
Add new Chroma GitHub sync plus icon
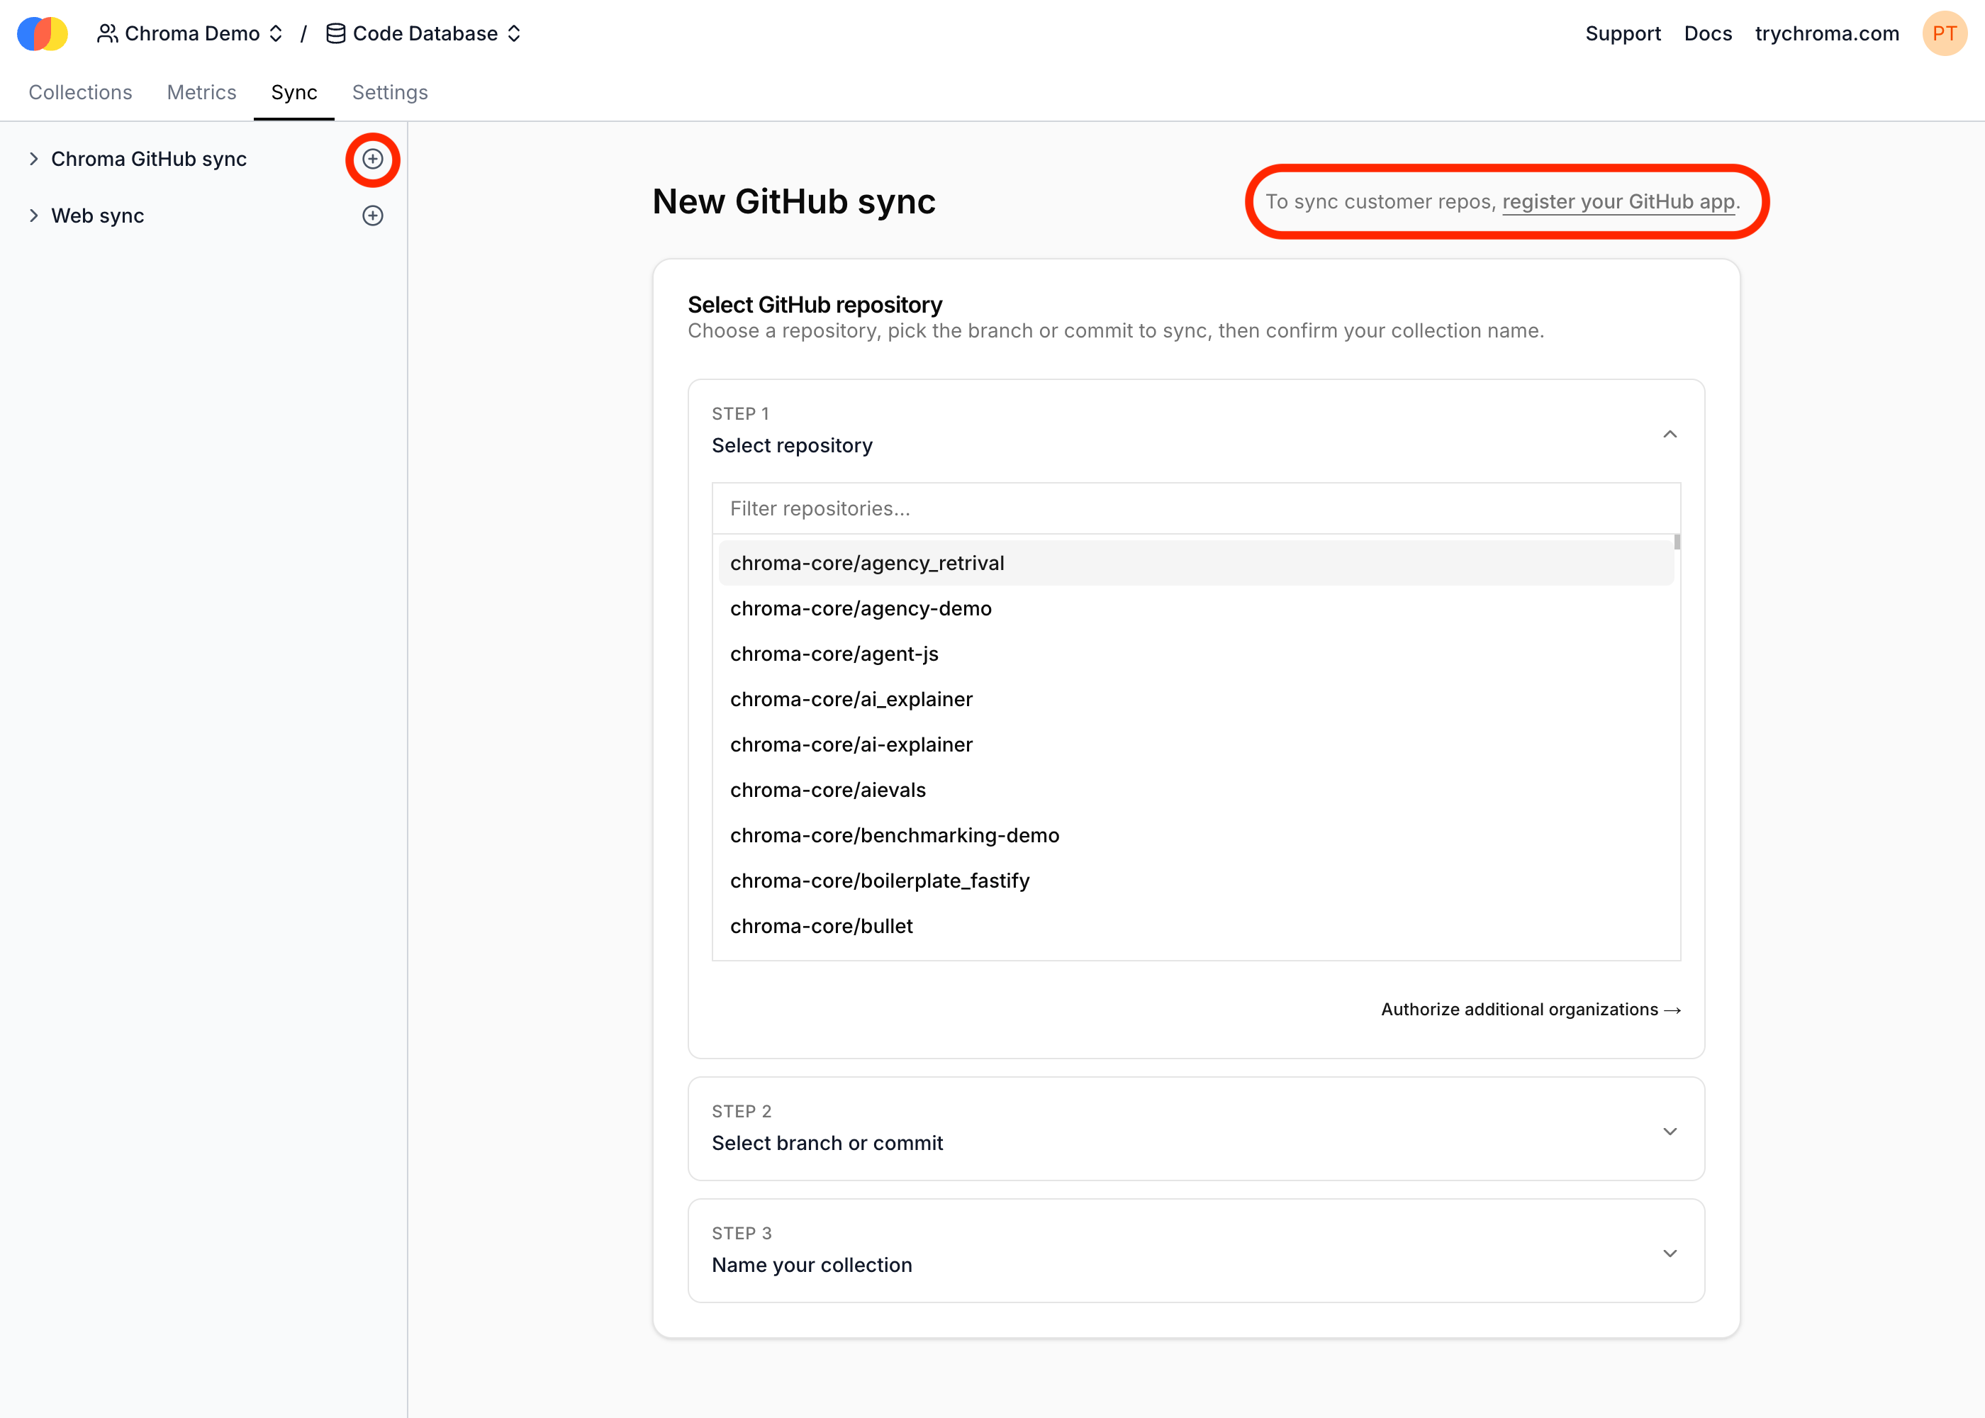[x=373, y=159]
